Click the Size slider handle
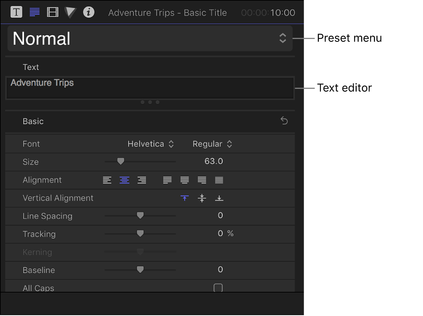Viewport: 423px width, 316px height. (121, 161)
